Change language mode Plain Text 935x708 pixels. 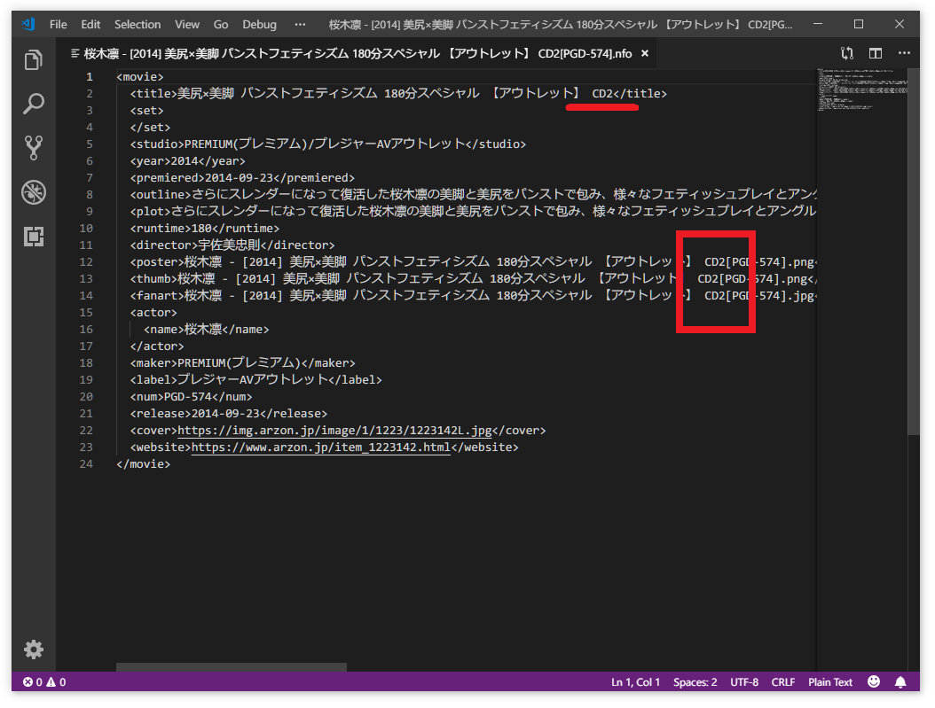[x=830, y=682]
